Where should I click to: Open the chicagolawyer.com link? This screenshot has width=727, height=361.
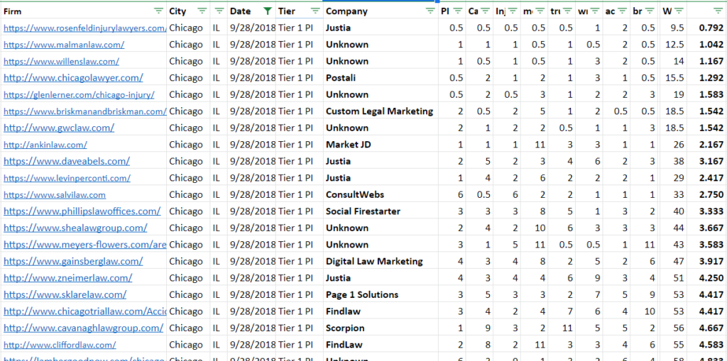pyautogui.click(x=73, y=78)
